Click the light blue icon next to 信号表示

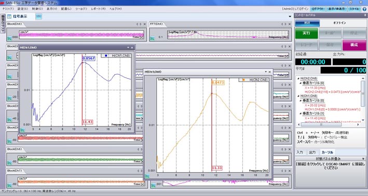click(x=39, y=17)
